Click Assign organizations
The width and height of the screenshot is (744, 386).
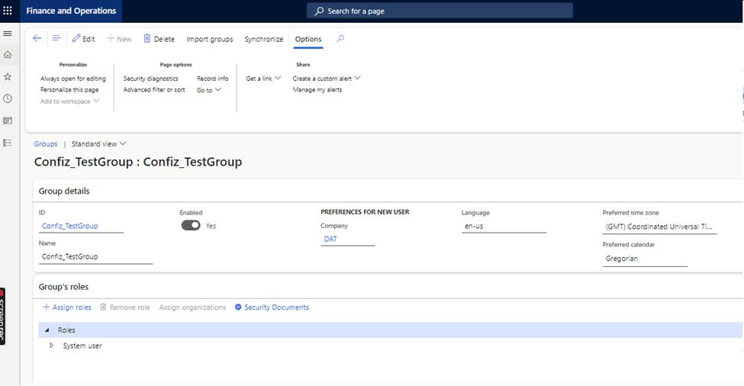192,307
